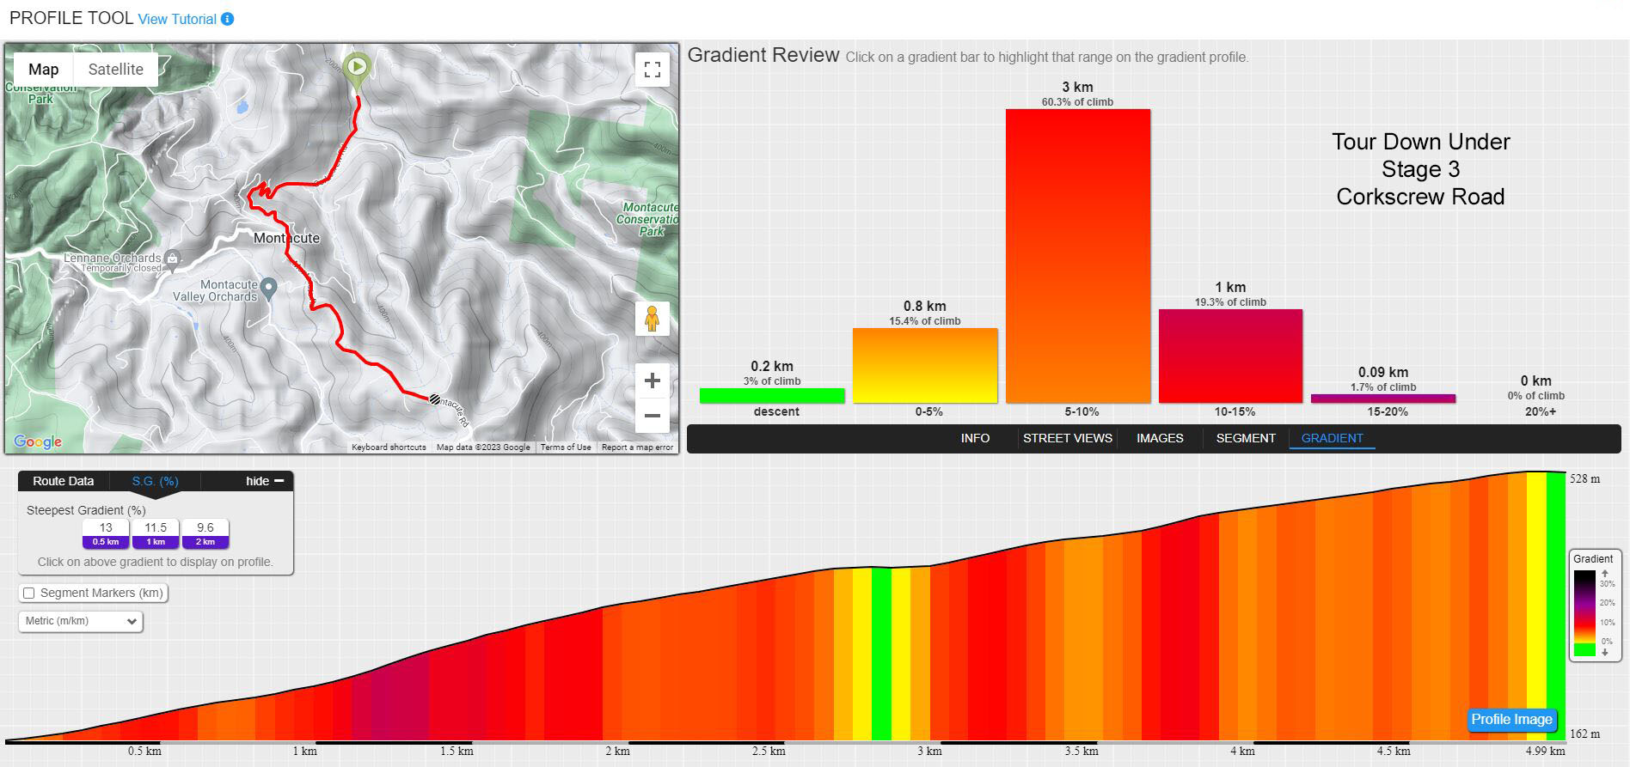Click the 4.99 km axis label
The width and height of the screenshot is (1630, 767).
(1545, 752)
